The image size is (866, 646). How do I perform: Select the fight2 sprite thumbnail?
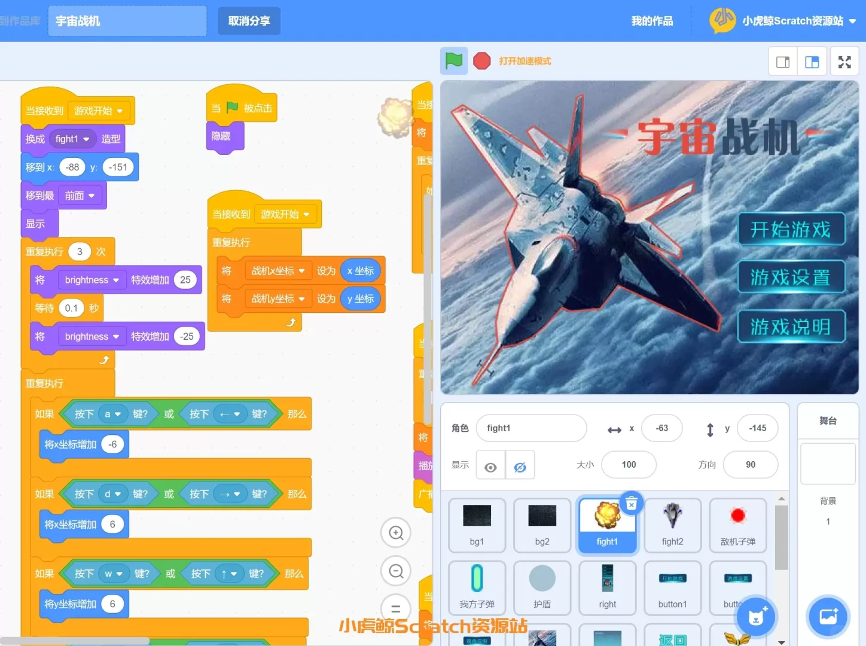(x=672, y=525)
